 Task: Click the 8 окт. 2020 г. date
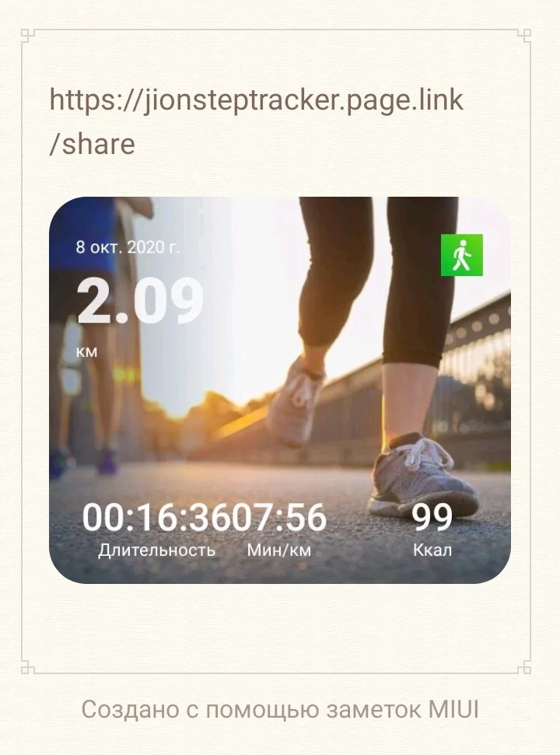click(128, 247)
